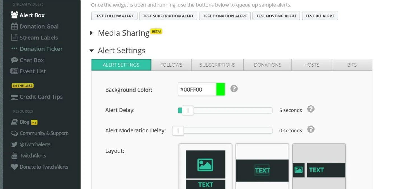Click the Blog +1 badge
The width and height of the screenshot is (409, 189).
point(34,122)
